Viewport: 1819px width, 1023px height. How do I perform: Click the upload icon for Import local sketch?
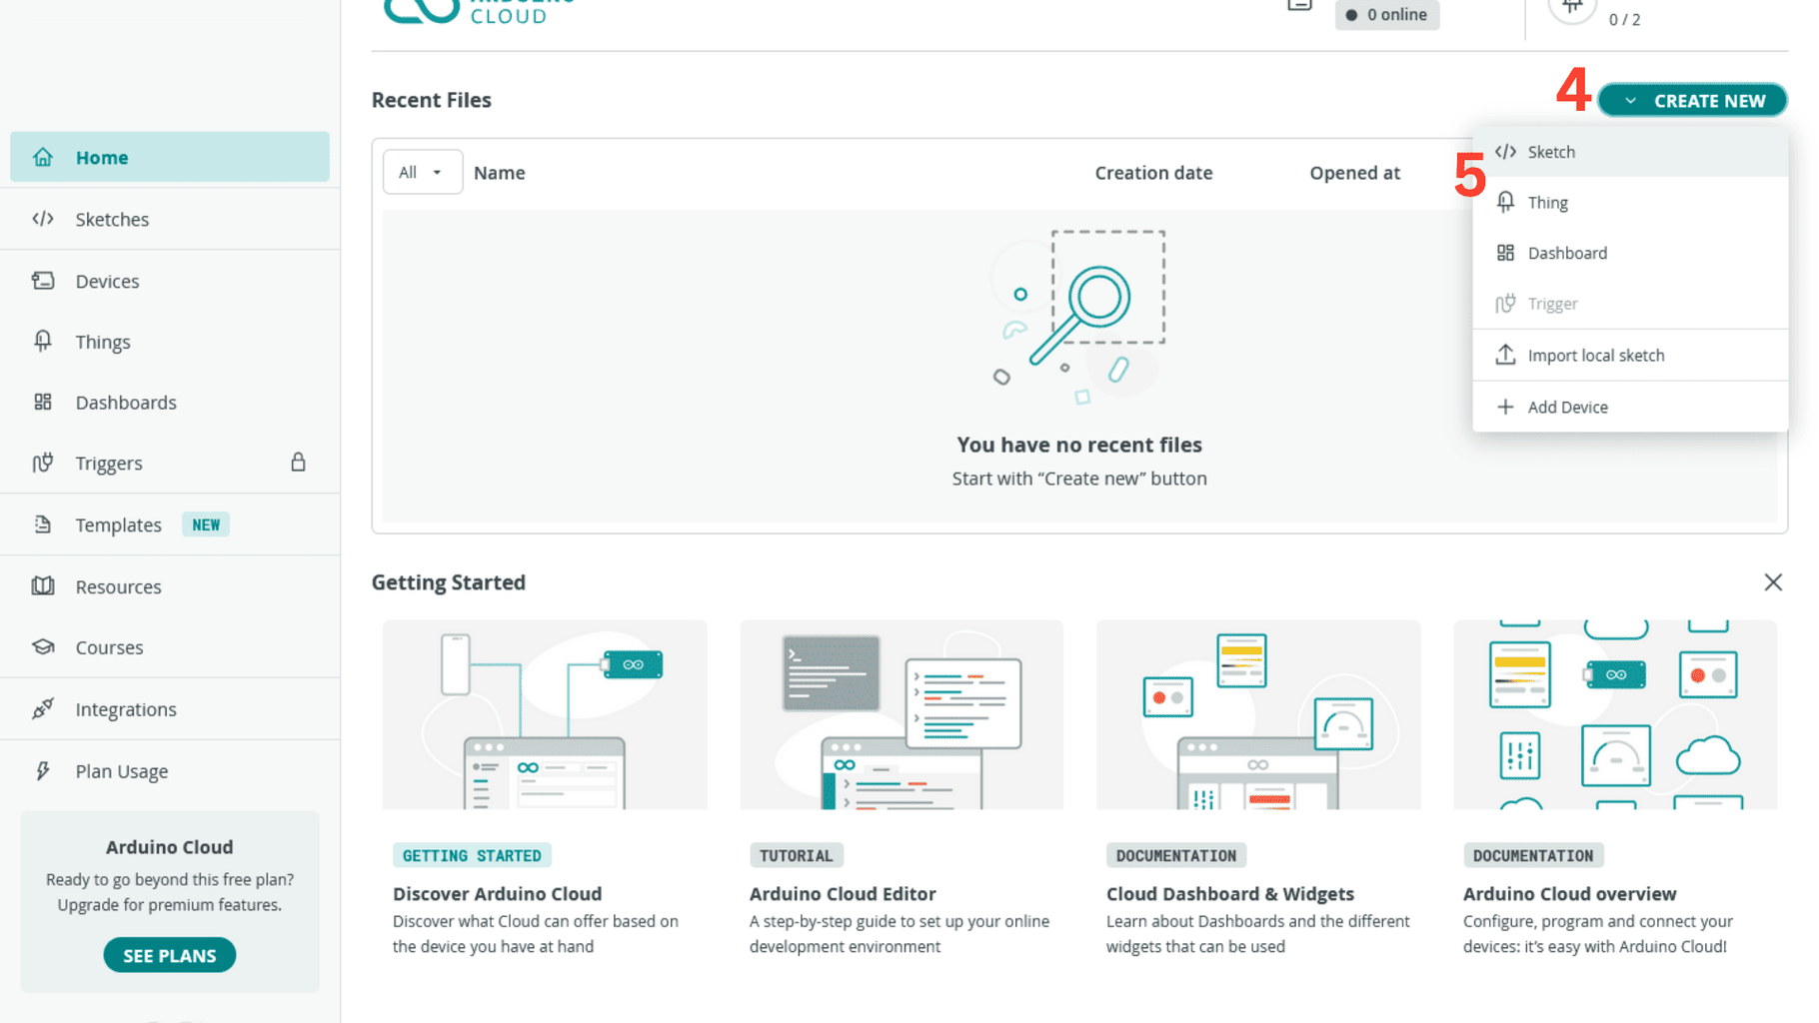pyautogui.click(x=1505, y=355)
